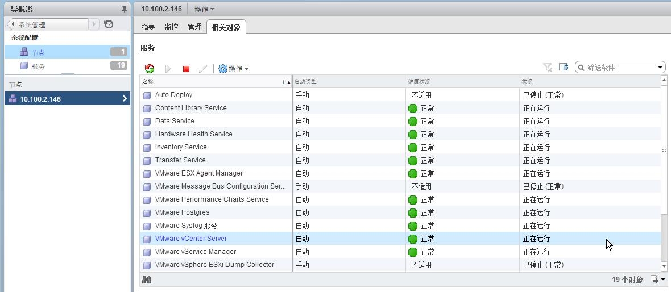Switch to the 相关对象 tab
The image size is (671, 292).
click(x=226, y=27)
